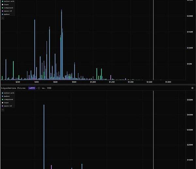Click the tall maker bar in wBTC chart
Image resolution: width=196 pixels, height=169 pixels.
point(44,137)
